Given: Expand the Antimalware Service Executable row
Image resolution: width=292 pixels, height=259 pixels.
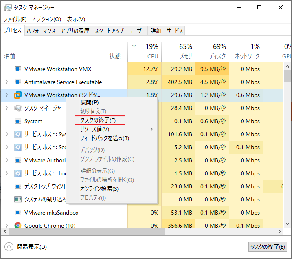Looking at the screenshot, I should (7, 82).
